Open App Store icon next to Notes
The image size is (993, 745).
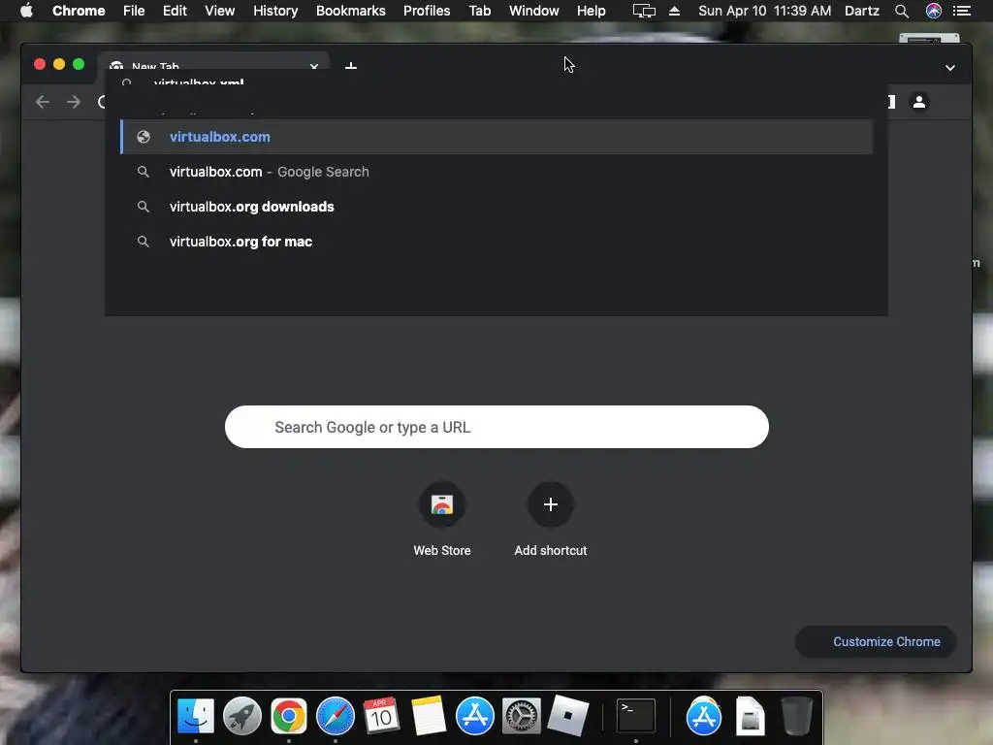[475, 717]
